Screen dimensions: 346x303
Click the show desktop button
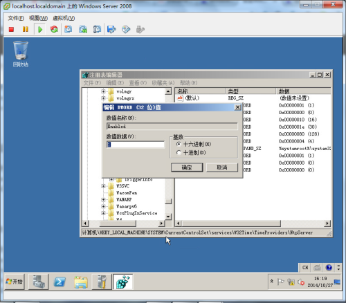pos(338,282)
